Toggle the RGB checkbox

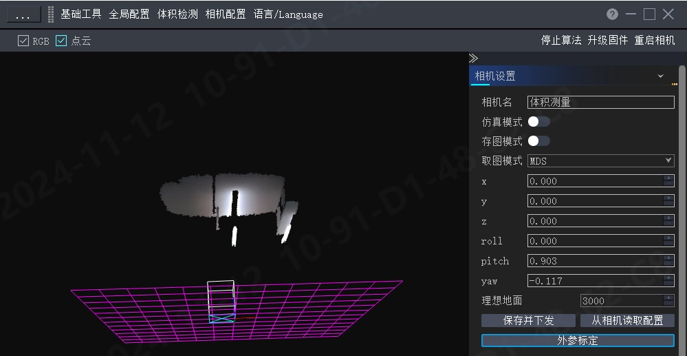click(x=23, y=41)
